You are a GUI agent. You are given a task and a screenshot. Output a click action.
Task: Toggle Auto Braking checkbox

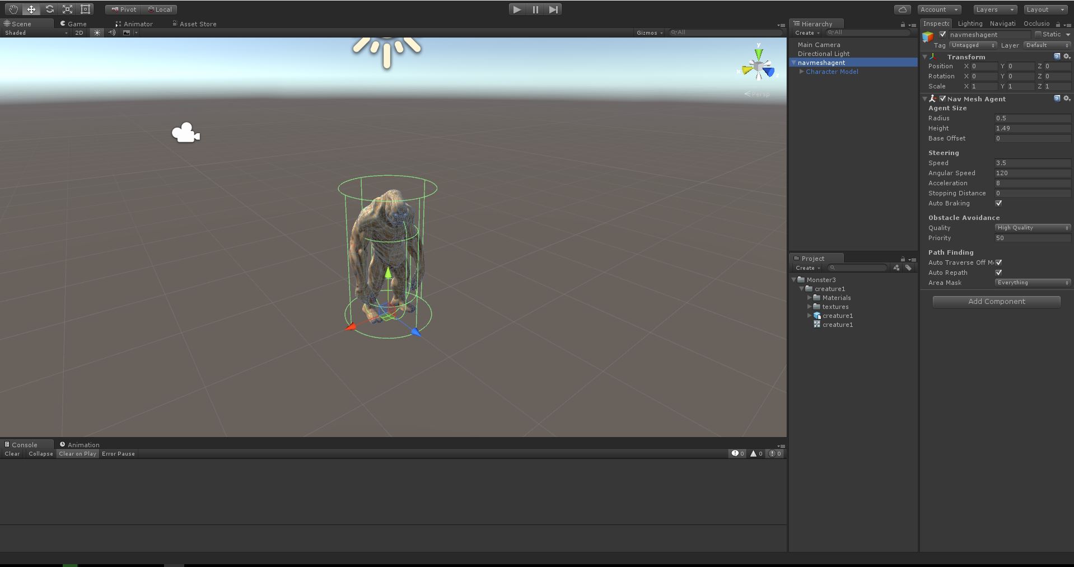pyautogui.click(x=998, y=203)
